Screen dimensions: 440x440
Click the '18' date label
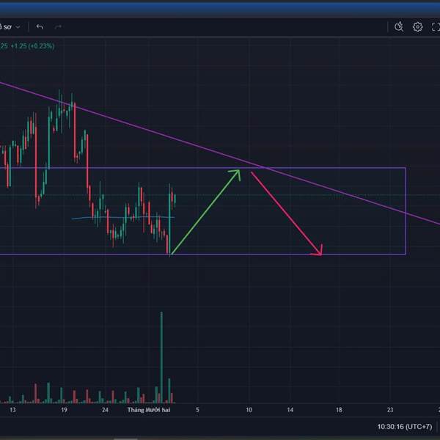339,410
